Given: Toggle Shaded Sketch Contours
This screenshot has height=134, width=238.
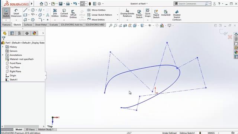Looking at the screenshot, I should pos(177,15).
